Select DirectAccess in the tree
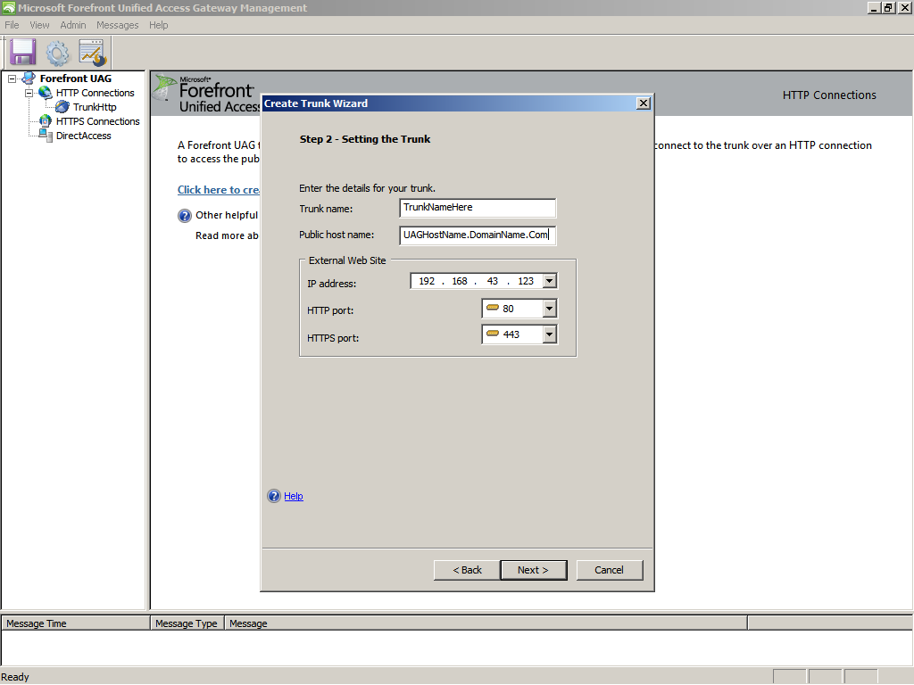The height and width of the screenshot is (685, 914). 83,136
